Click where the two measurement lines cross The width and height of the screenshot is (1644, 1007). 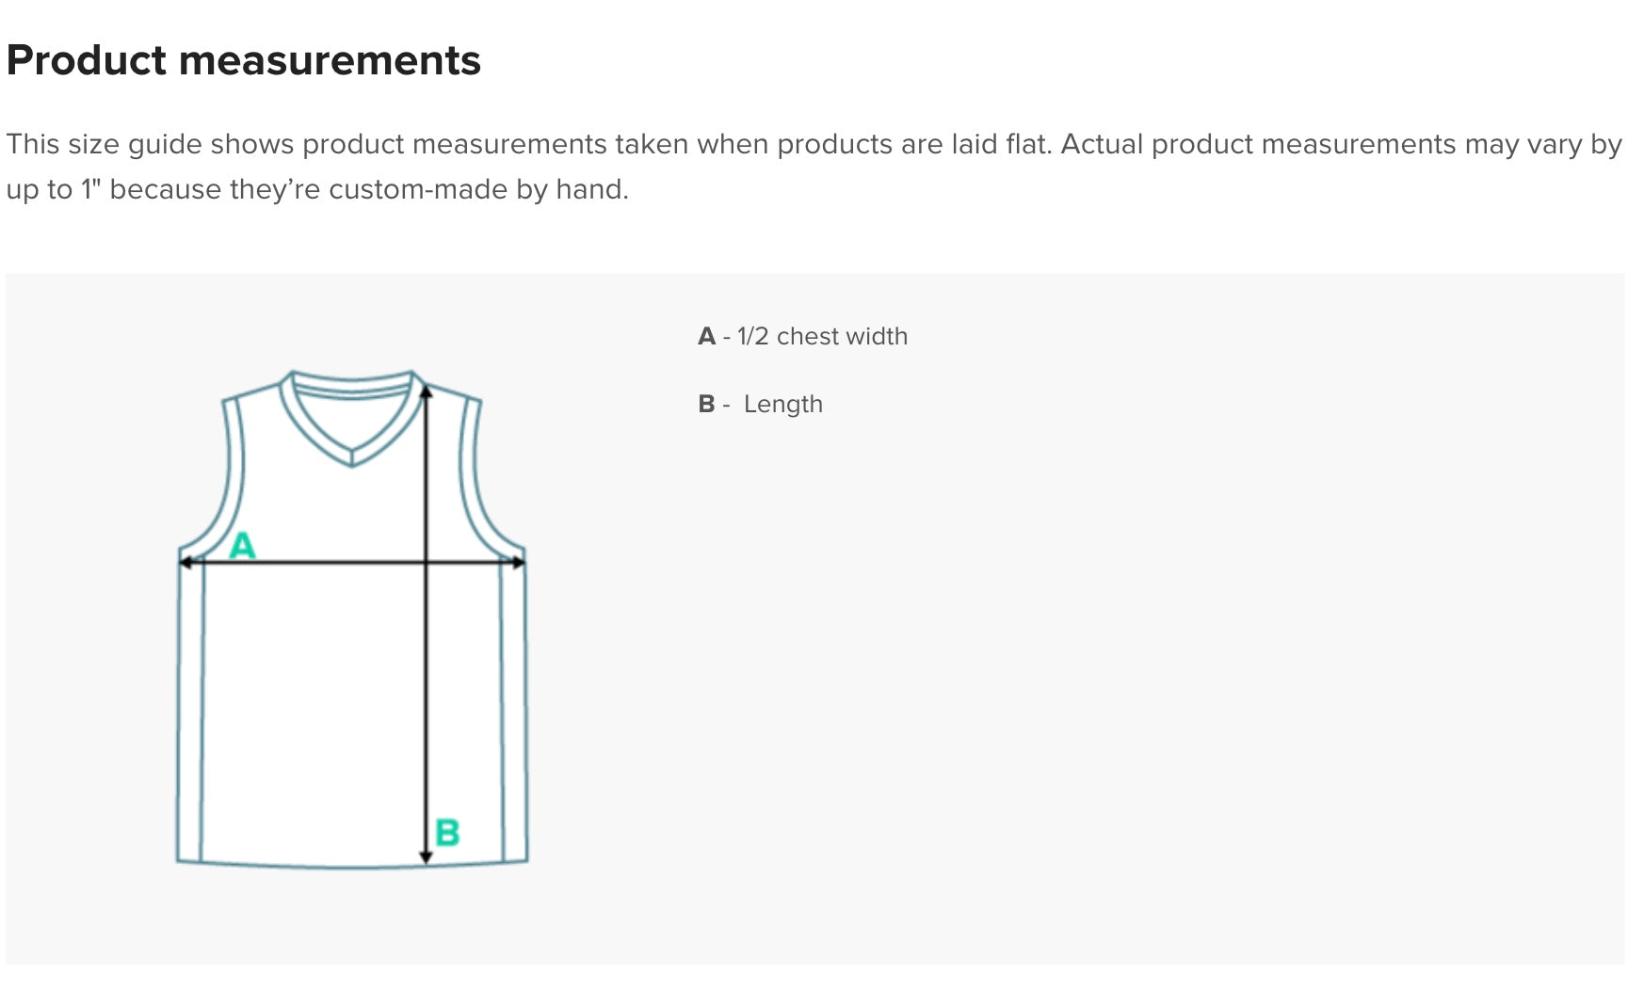pyautogui.click(x=426, y=563)
